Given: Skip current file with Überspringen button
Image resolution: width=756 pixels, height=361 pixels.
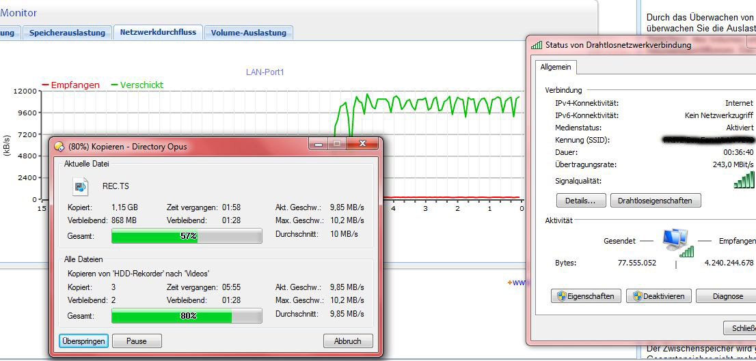Looking at the screenshot, I should pos(83,341).
